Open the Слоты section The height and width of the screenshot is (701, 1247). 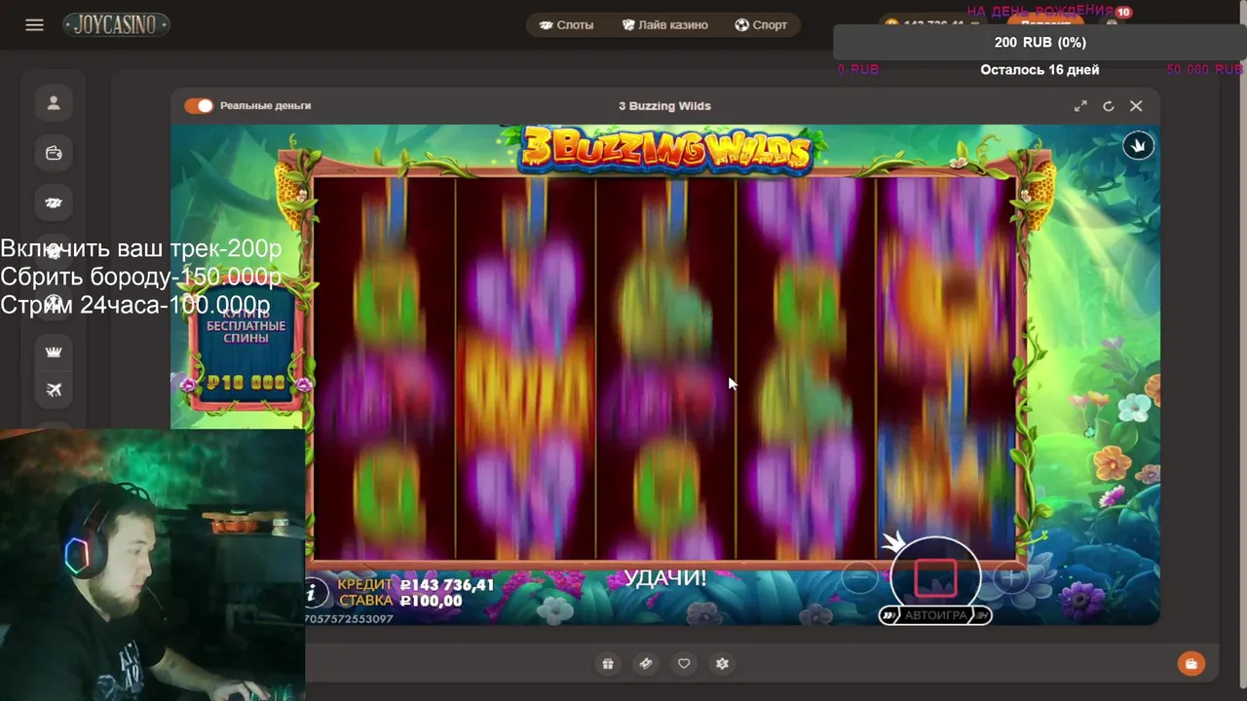pos(566,24)
